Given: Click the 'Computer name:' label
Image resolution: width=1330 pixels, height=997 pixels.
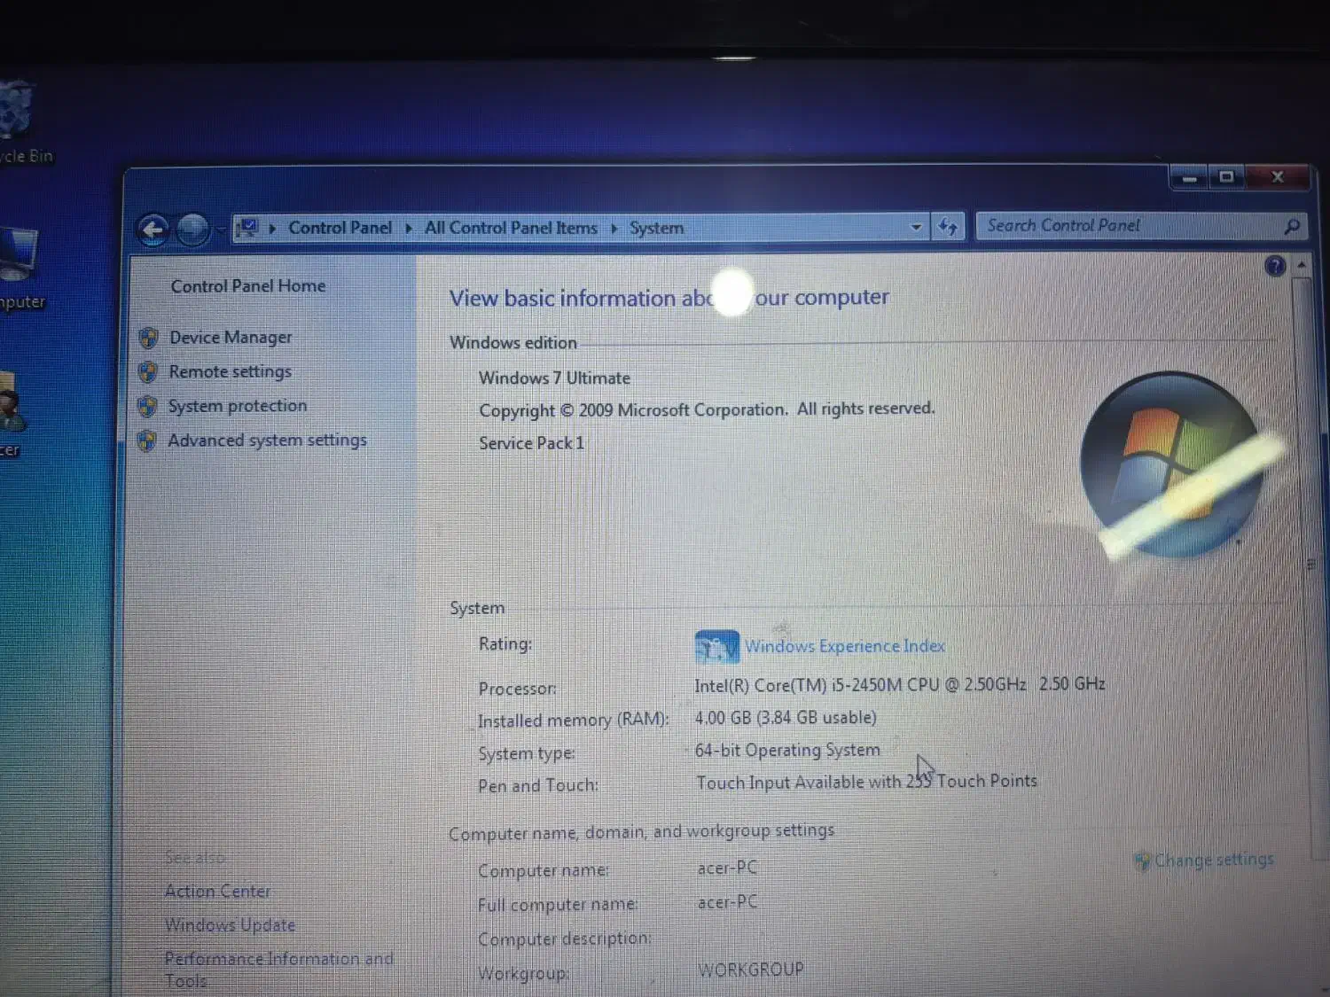Looking at the screenshot, I should 543,871.
